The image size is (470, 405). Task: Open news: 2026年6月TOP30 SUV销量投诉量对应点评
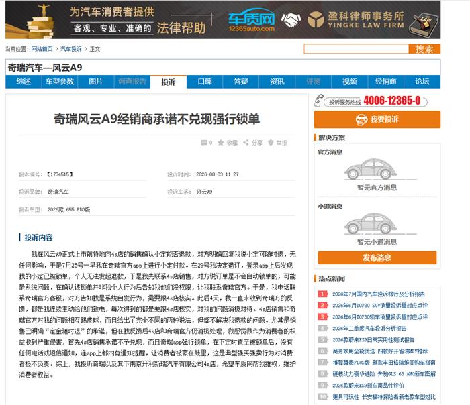click(380, 306)
